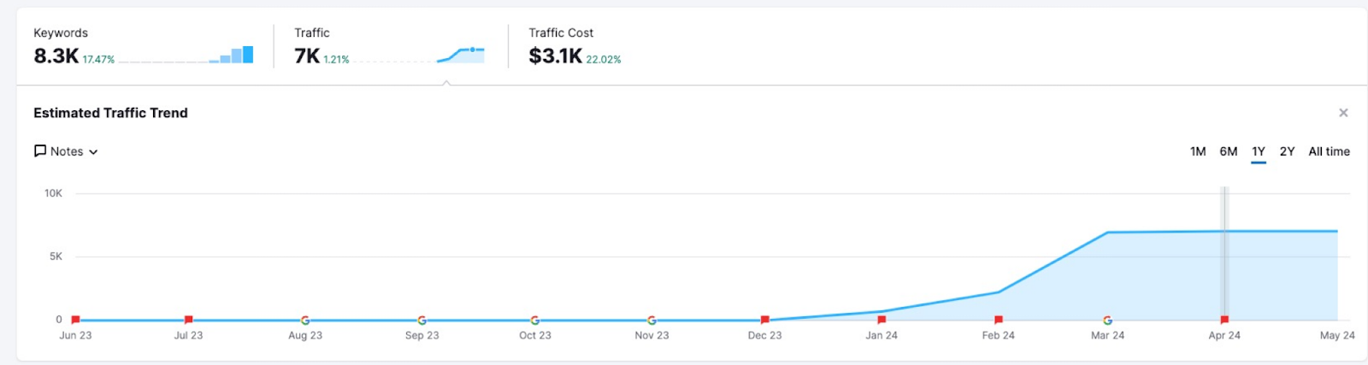Open the Google update marker at Aug 23
This screenshot has width=1368, height=365.
pos(305,321)
